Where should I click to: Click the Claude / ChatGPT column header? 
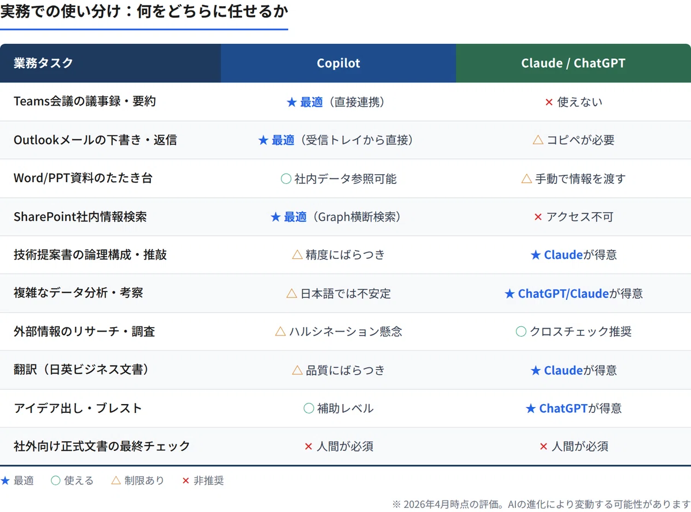click(x=574, y=63)
